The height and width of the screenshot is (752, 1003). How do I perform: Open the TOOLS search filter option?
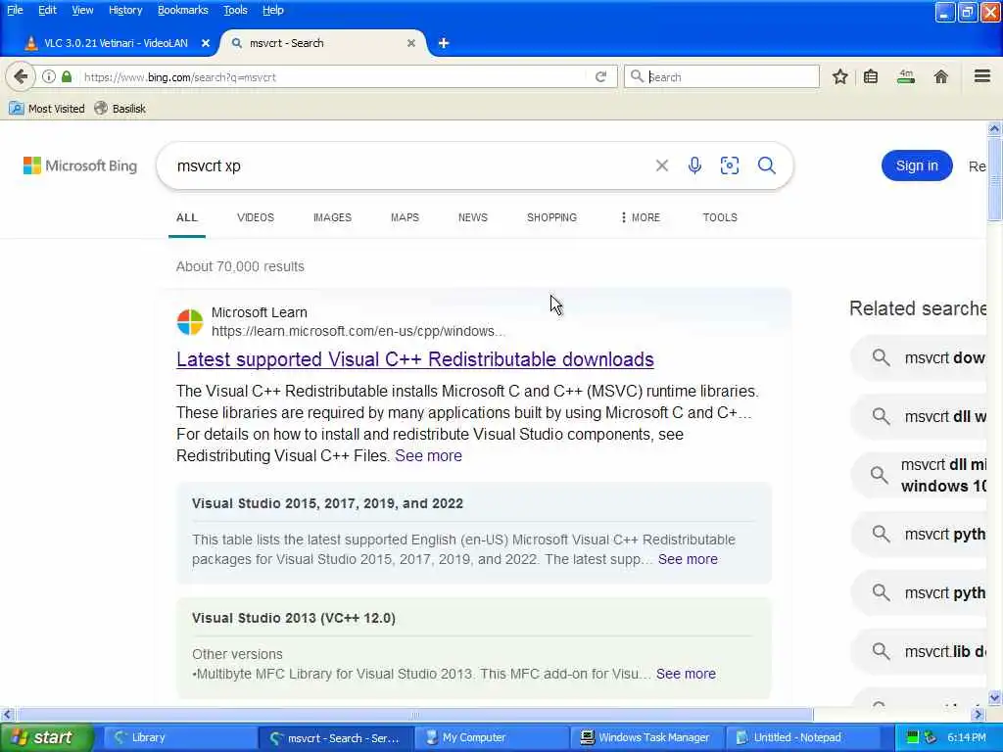point(720,217)
